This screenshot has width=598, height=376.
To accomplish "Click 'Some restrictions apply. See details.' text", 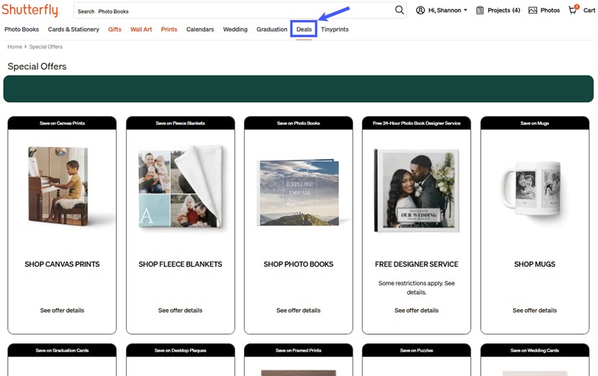I will coord(417,288).
